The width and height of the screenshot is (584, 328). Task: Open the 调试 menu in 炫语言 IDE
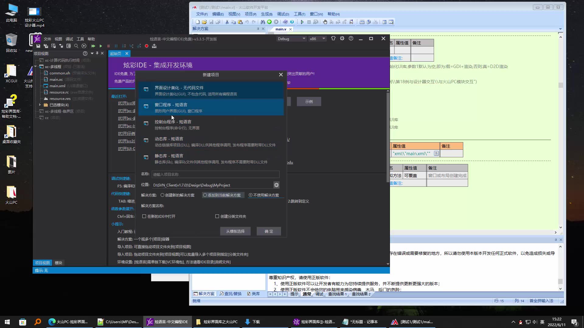[69, 39]
